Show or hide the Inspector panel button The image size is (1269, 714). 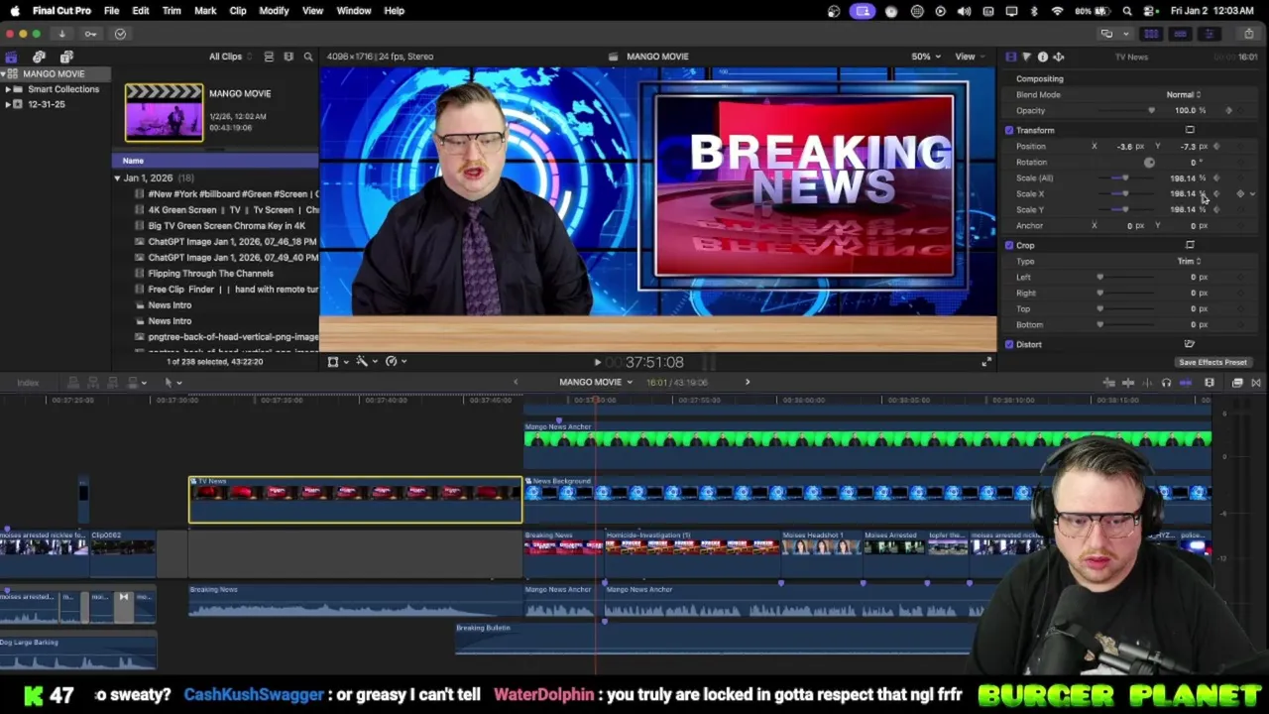click(x=1209, y=34)
